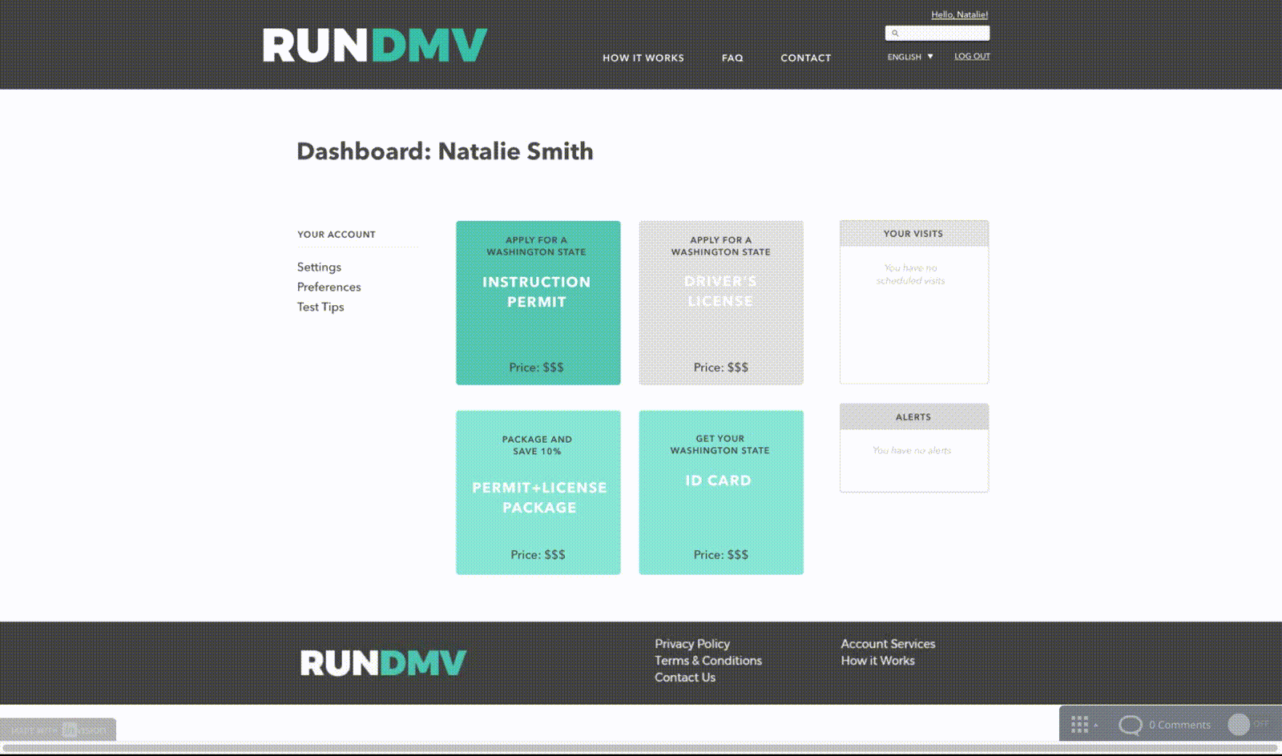Select the Instruction Permit card

click(538, 303)
